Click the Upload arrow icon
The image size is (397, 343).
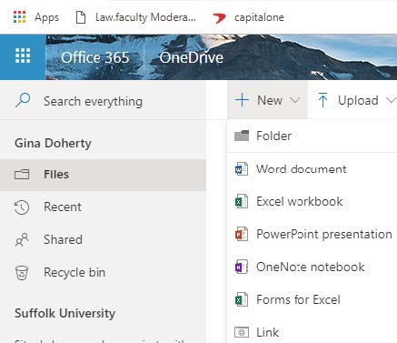point(323,100)
